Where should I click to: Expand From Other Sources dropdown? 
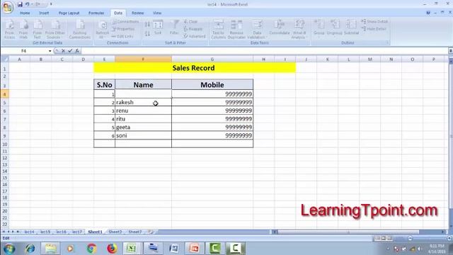click(55, 29)
